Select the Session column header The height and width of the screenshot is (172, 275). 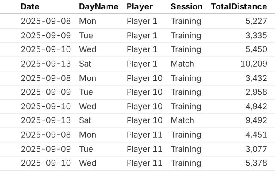pos(186,6)
